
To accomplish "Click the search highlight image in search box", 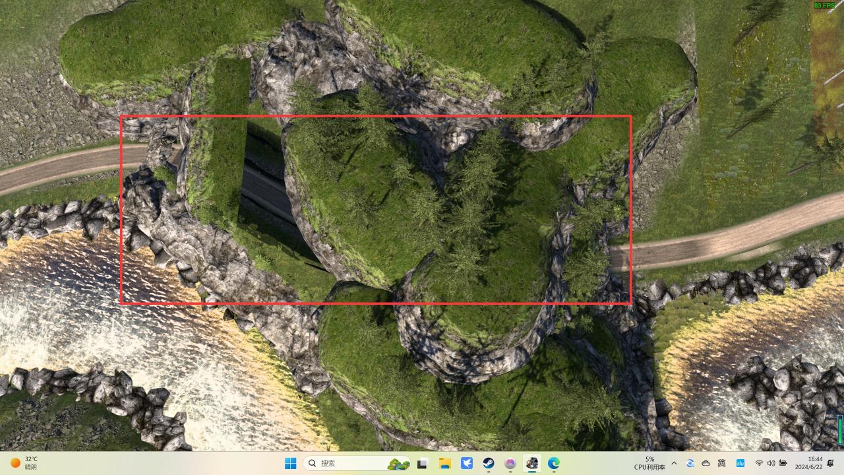I will point(398,464).
